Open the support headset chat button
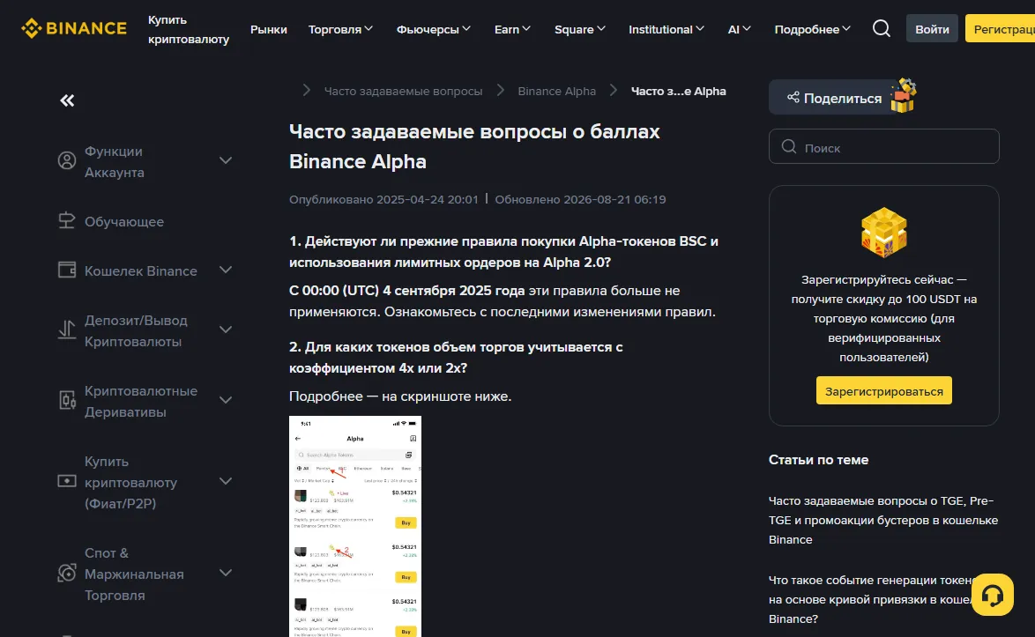1035x637 pixels. pyautogui.click(x=992, y=595)
